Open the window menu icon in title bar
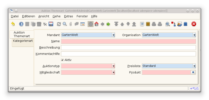This screenshot has width=209, height=100. [11, 11]
